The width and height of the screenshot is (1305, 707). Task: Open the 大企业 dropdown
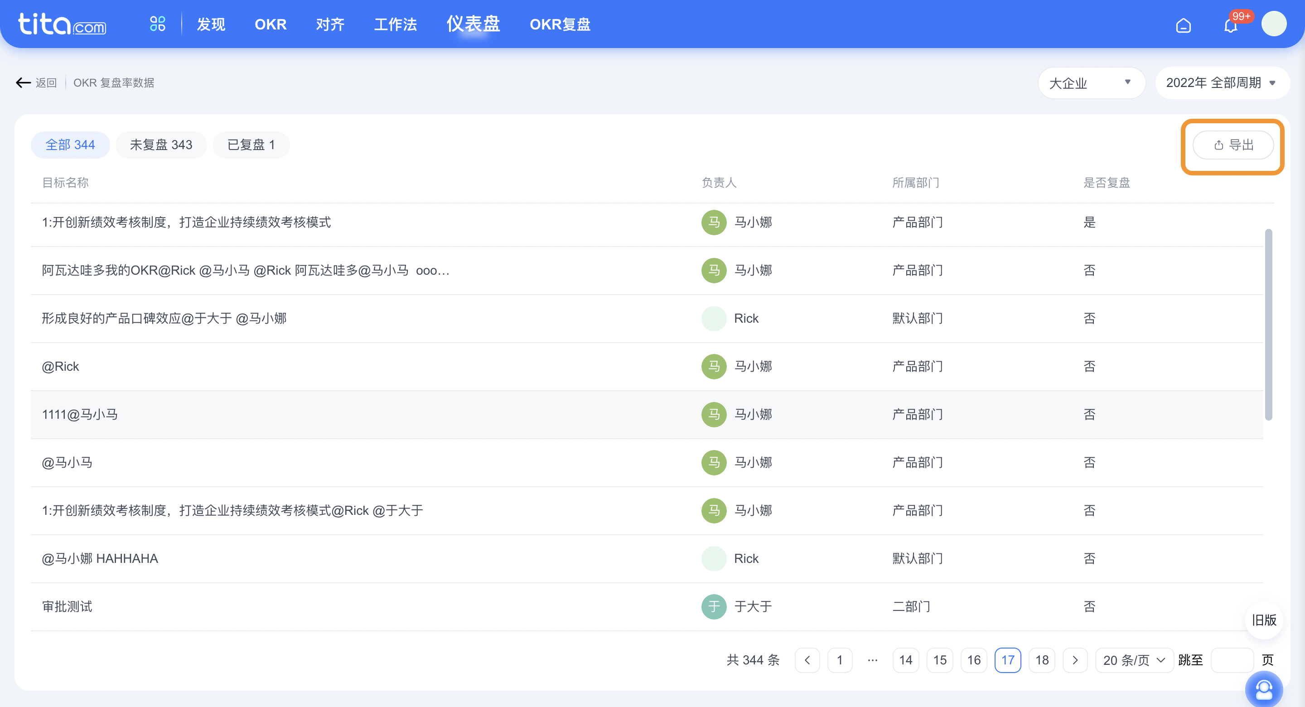[x=1091, y=82]
